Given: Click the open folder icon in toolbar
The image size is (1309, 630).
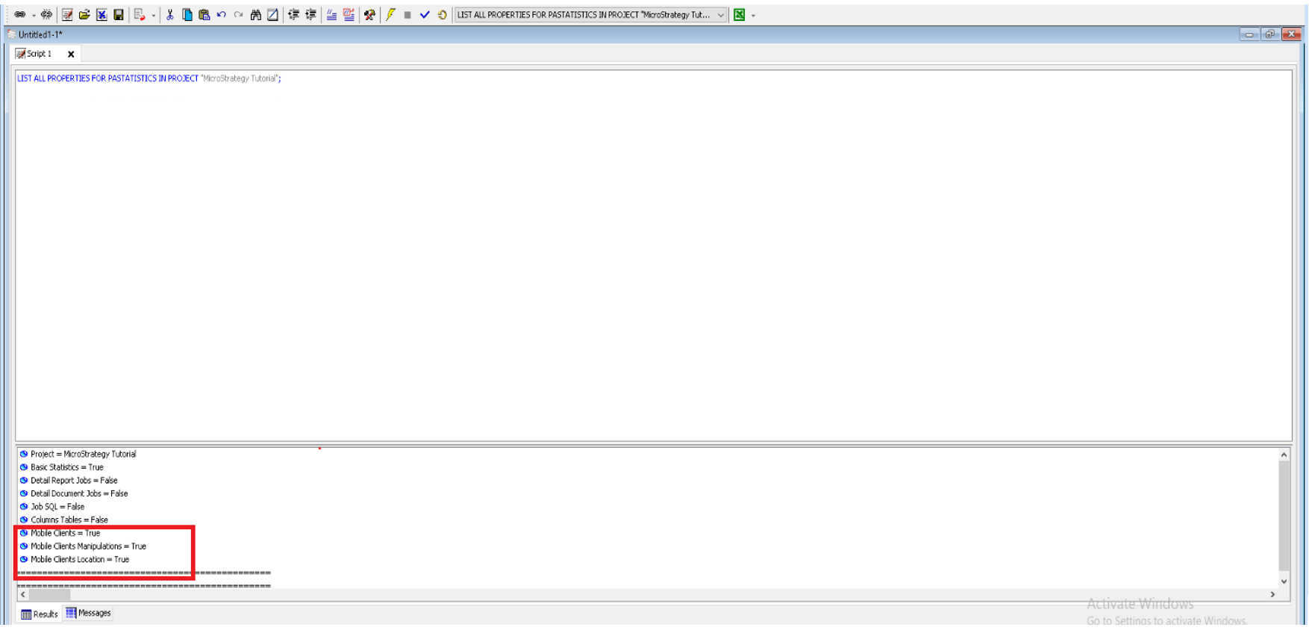Looking at the screenshot, I should point(84,15).
